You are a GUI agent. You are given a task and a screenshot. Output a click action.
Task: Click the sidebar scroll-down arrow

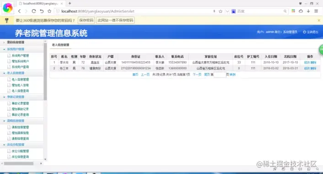[45, 159]
